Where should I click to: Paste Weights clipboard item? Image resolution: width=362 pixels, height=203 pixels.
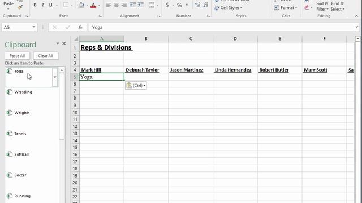[32, 118]
